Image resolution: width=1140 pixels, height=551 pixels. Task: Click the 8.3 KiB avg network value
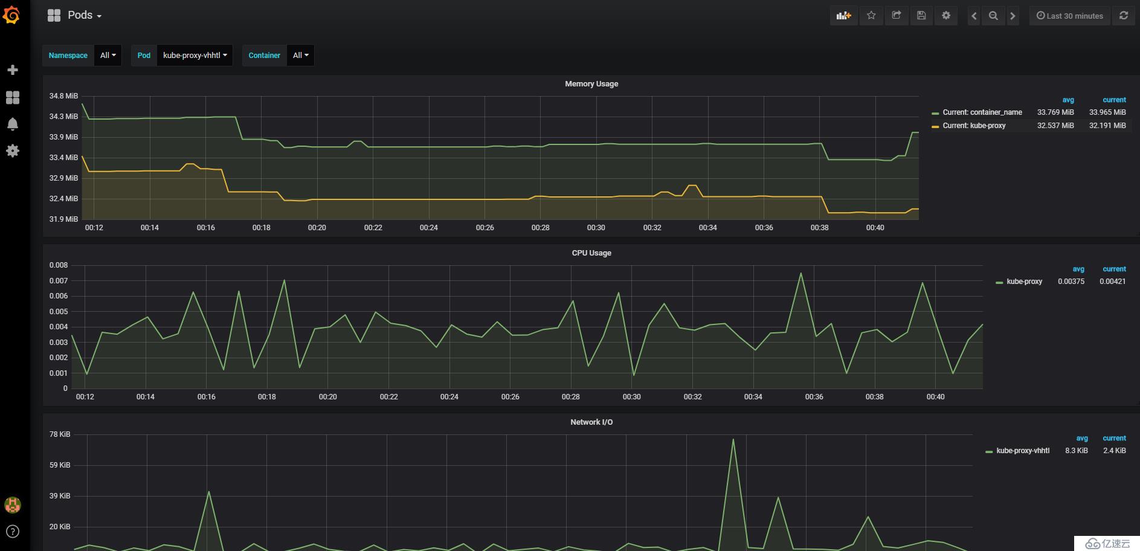[x=1077, y=451]
